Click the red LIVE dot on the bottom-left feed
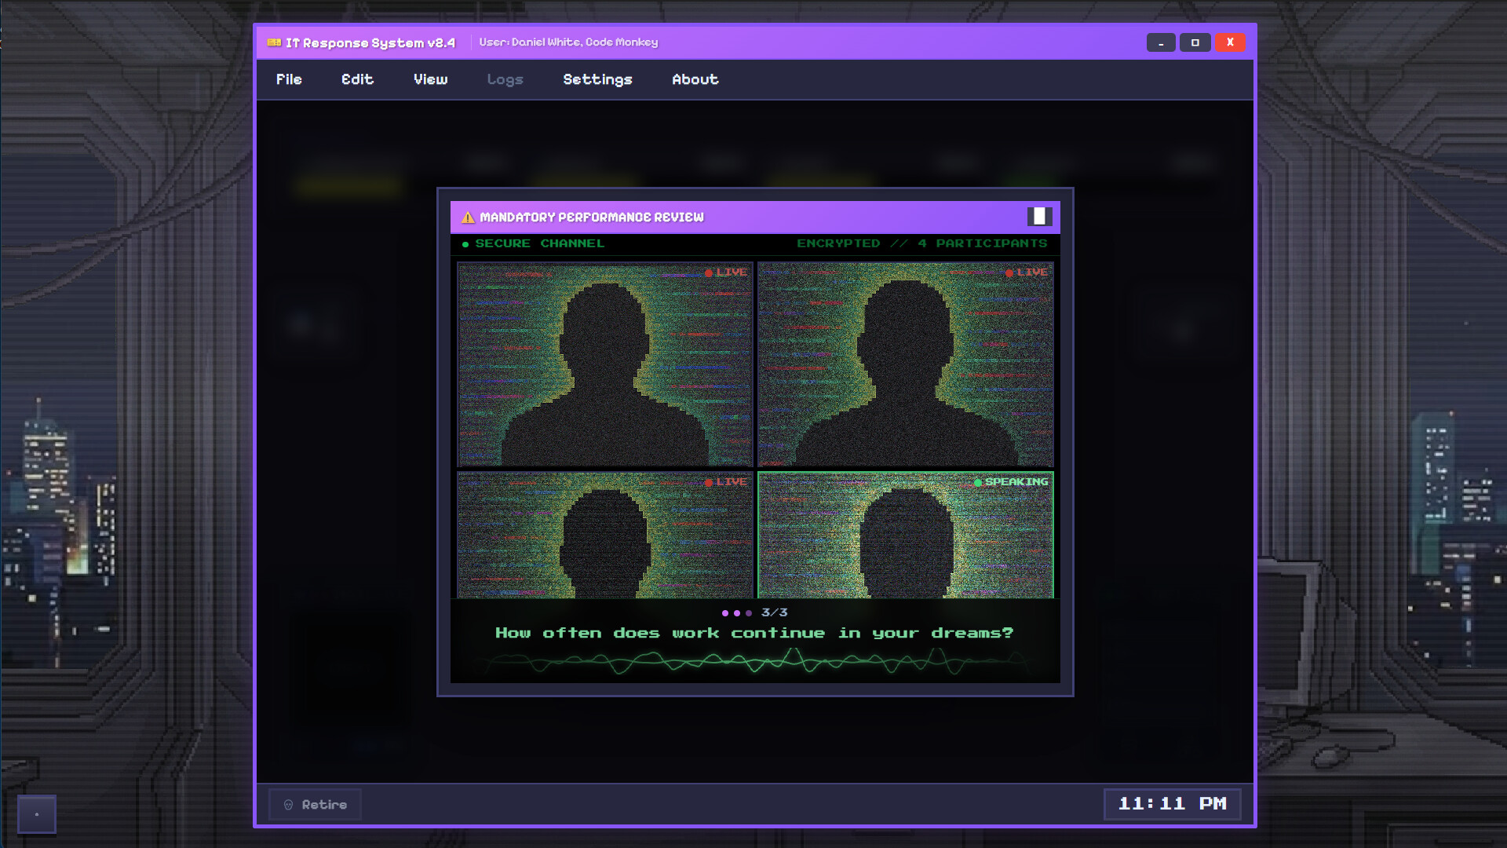The height and width of the screenshot is (848, 1507). coord(709,481)
